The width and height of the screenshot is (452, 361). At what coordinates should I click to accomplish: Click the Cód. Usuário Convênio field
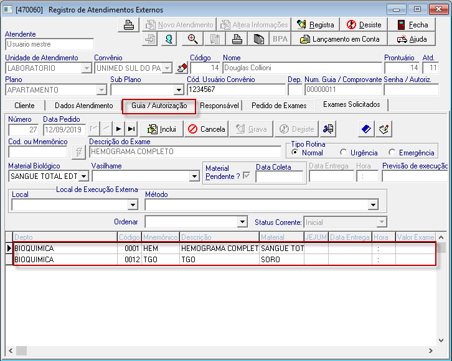(x=236, y=89)
